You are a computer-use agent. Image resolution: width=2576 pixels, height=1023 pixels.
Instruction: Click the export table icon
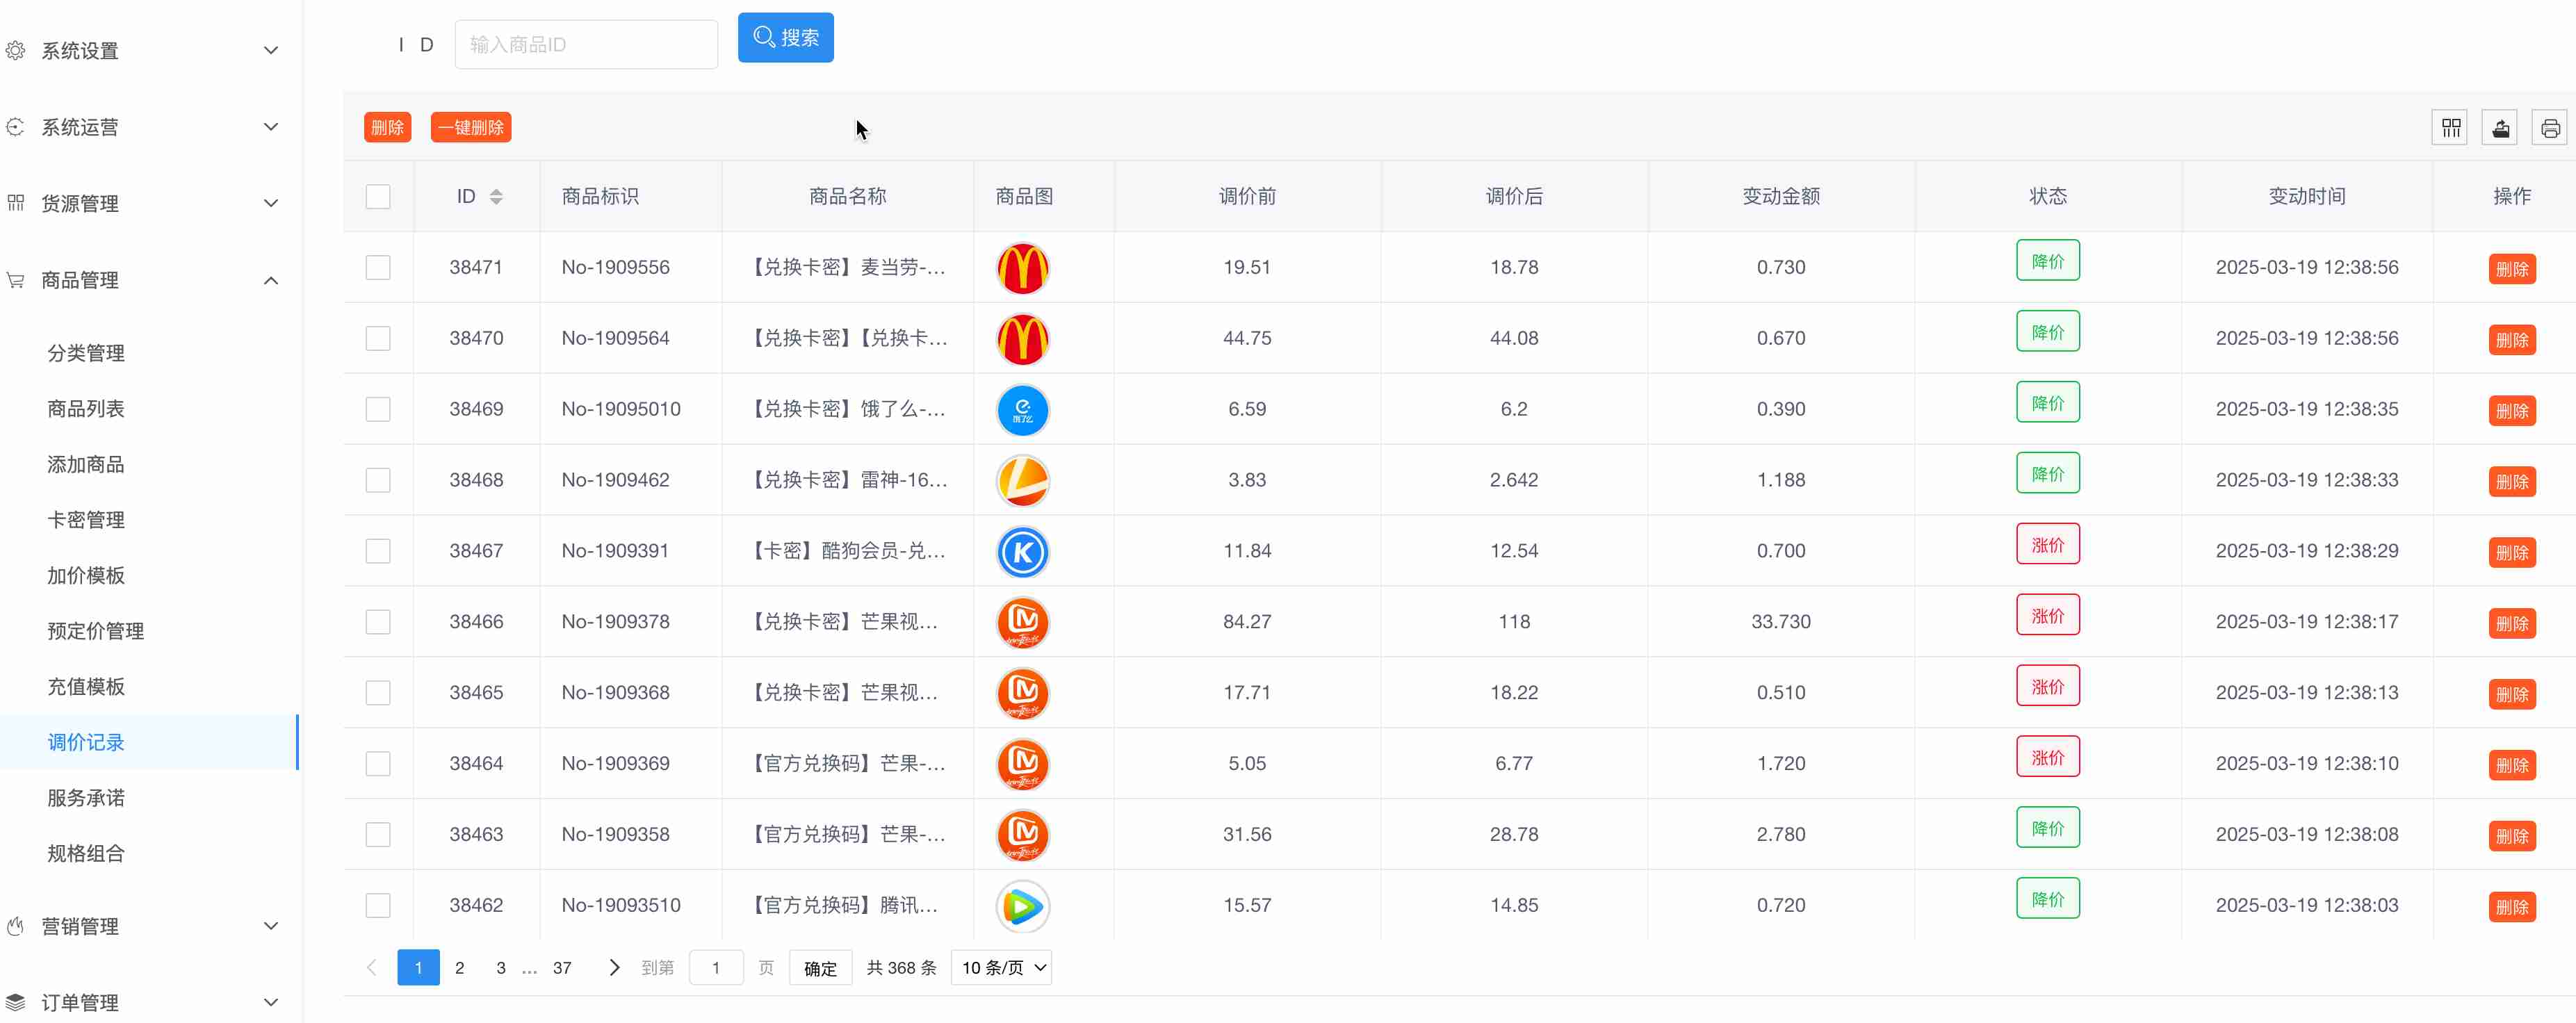[x=2500, y=128]
